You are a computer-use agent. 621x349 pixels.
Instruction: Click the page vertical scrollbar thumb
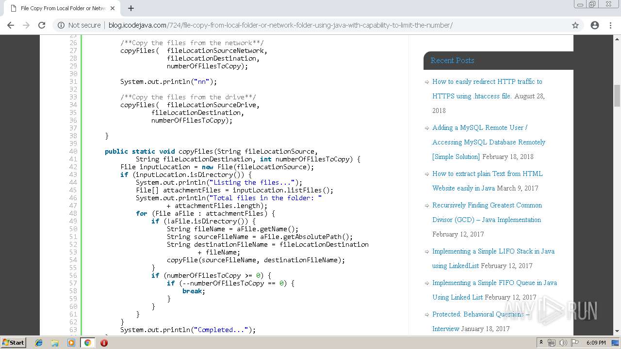(x=617, y=95)
